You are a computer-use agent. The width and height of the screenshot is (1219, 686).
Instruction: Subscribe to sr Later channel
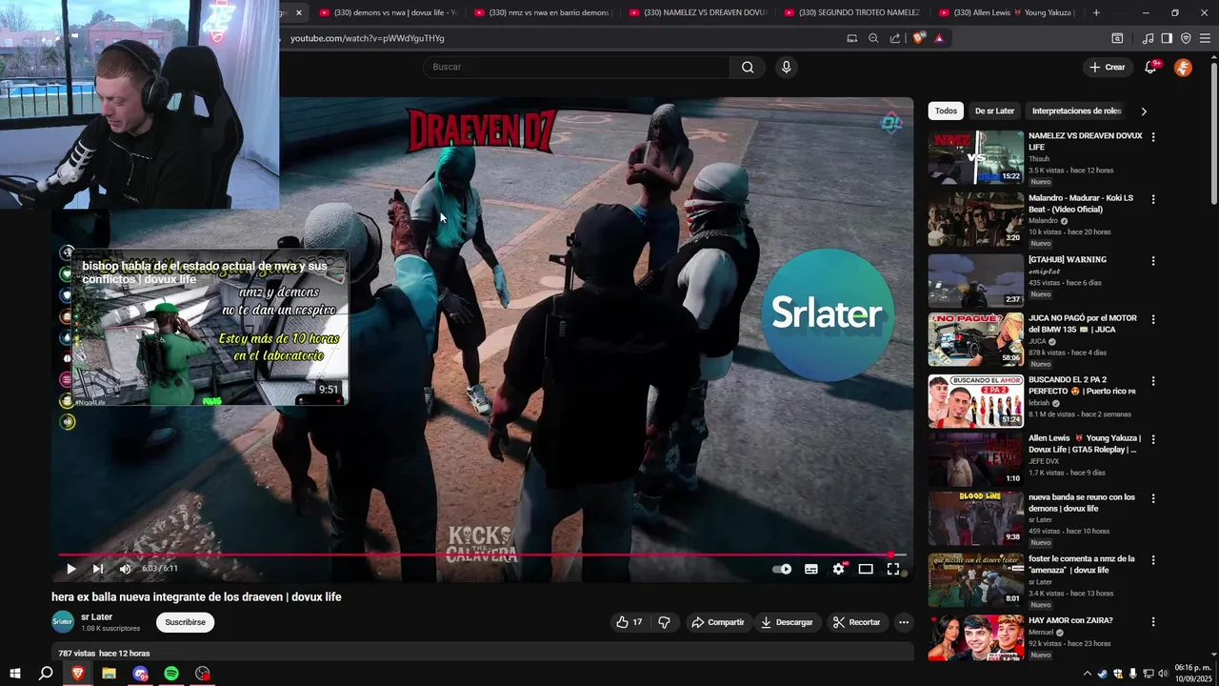(x=185, y=622)
